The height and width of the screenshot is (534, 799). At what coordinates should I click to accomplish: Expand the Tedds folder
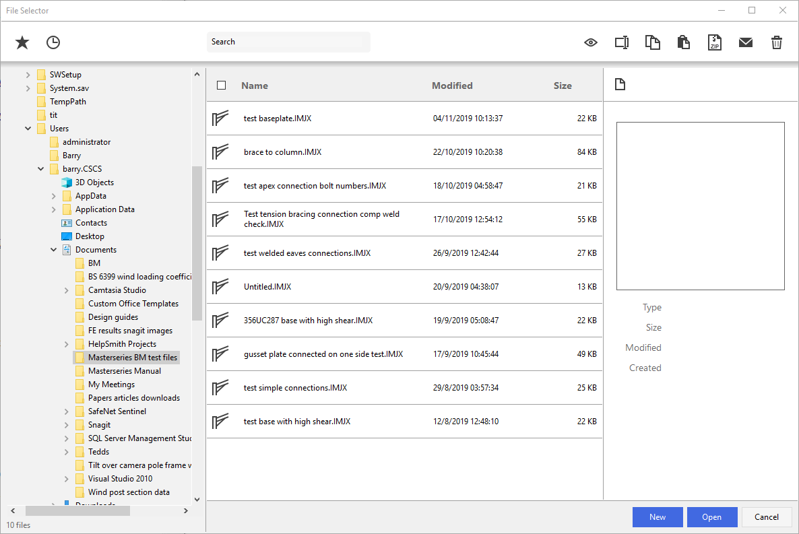tap(66, 451)
